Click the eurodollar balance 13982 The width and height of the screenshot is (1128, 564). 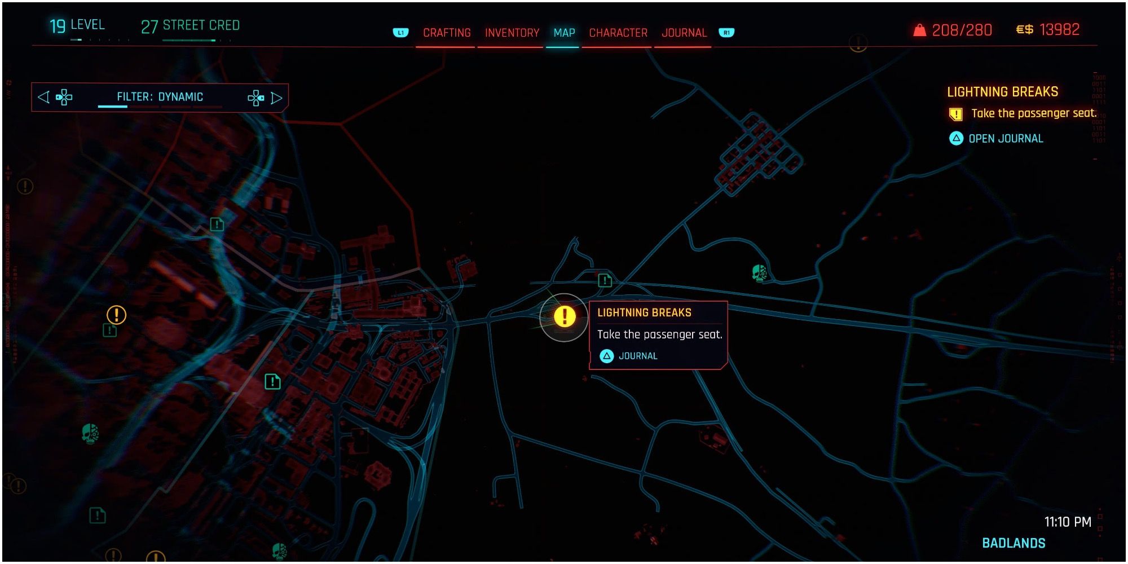(1048, 29)
